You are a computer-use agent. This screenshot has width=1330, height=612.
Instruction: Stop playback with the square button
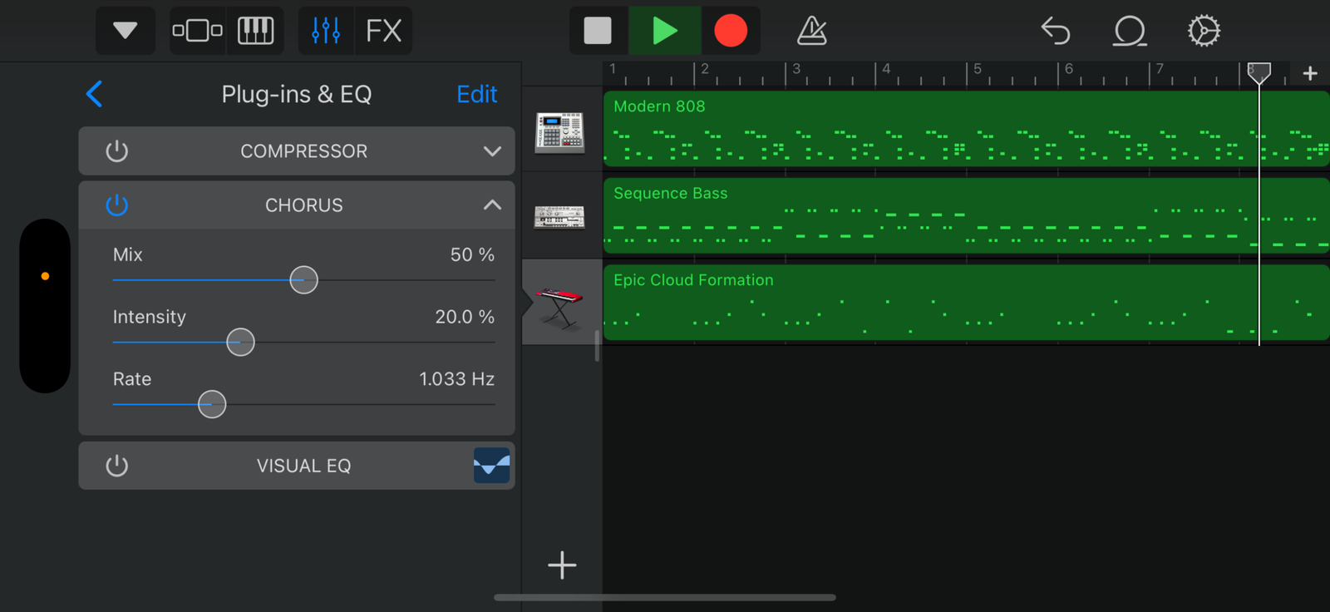(x=598, y=31)
